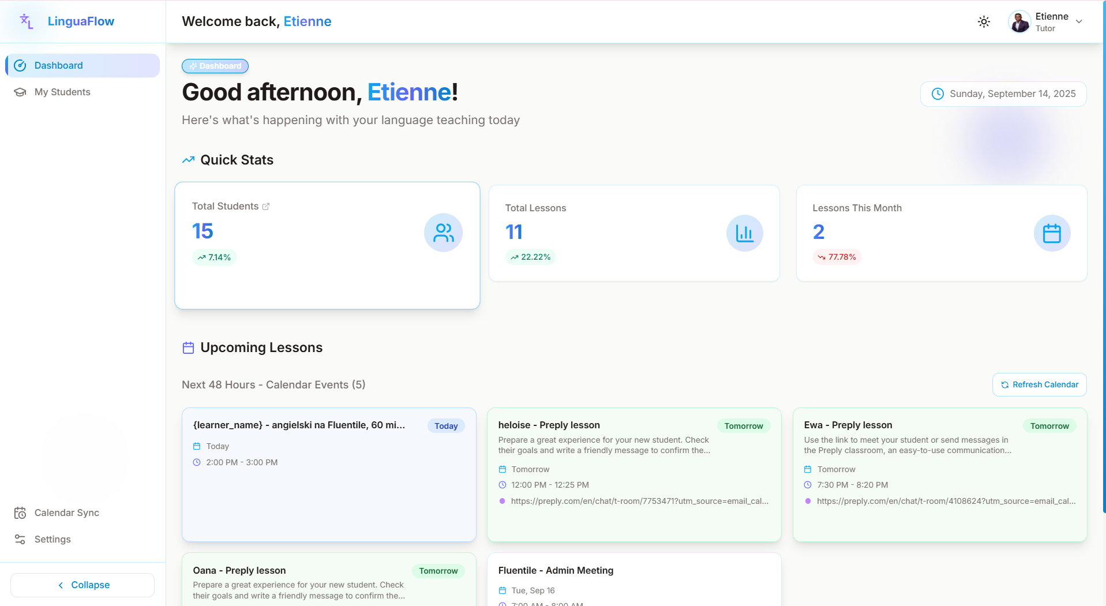Click the LinguaFlow translate logo icon
1106x606 pixels.
pos(27,21)
